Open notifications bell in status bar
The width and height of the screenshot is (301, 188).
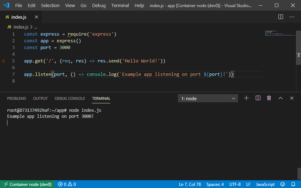pyautogui.click(x=293, y=184)
